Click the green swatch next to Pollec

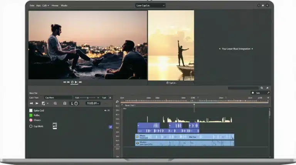tap(31, 115)
